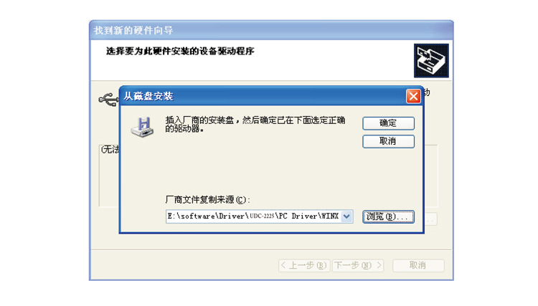Click the partially hidden text right of the dialog's close button
The image size is (538, 306).
coord(427,92)
